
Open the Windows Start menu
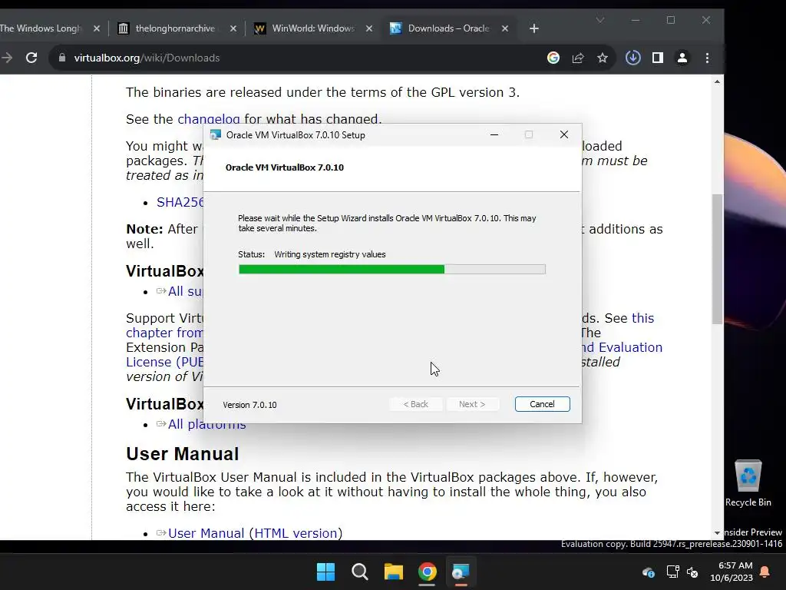pyautogui.click(x=325, y=572)
